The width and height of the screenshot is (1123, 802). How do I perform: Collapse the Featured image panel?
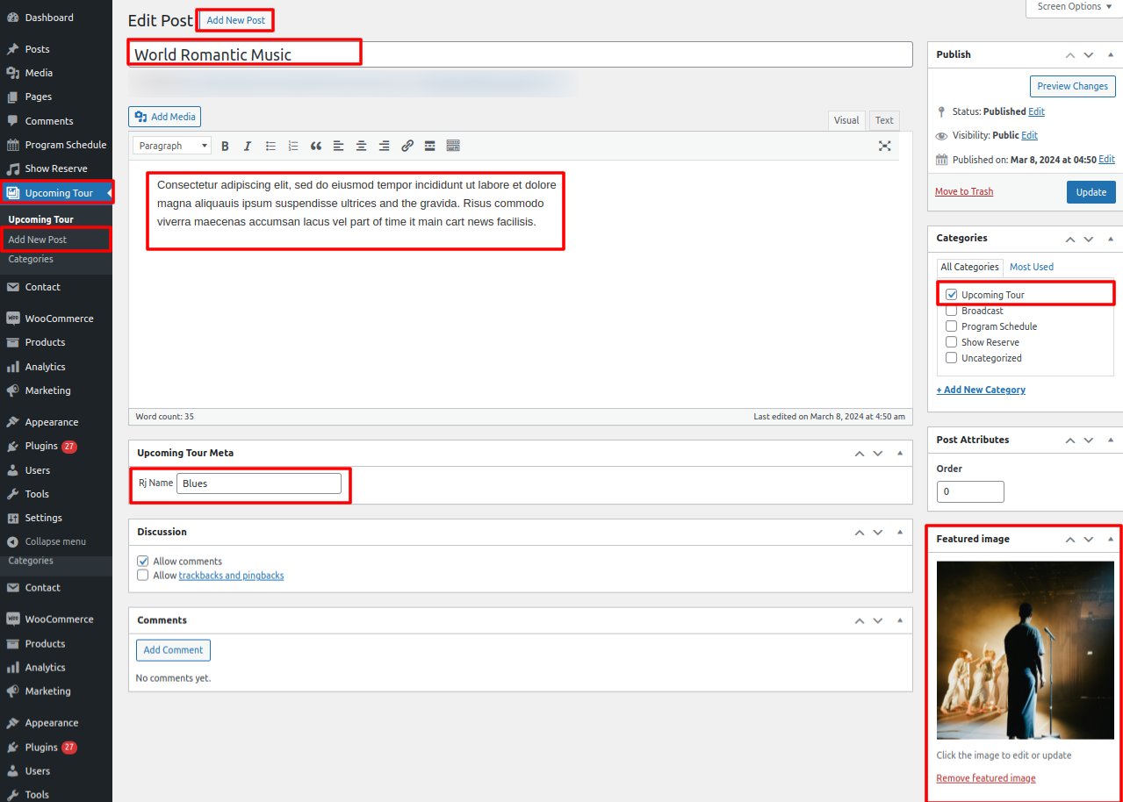click(x=1111, y=539)
